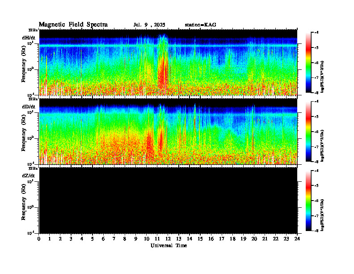Screen dimensions: 354x274
Task: Click the blank dZ/dt spectrogram plot
Action: (168, 200)
